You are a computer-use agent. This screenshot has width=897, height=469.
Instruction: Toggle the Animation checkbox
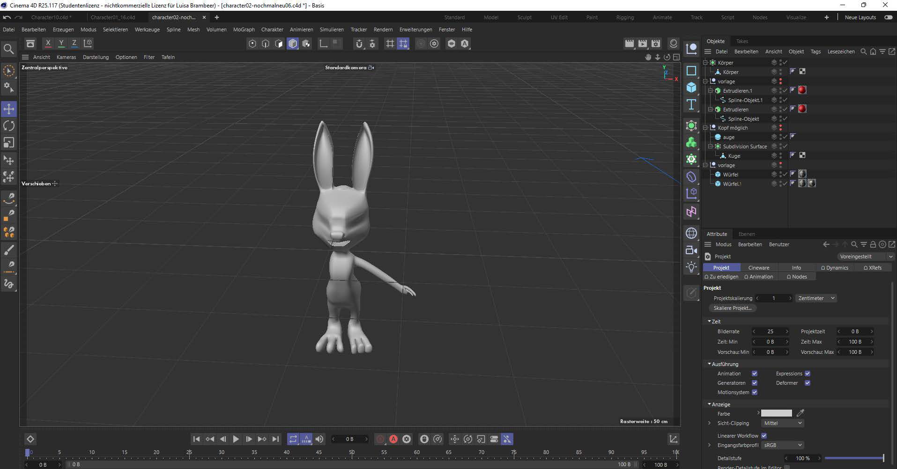pyautogui.click(x=755, y=374)
